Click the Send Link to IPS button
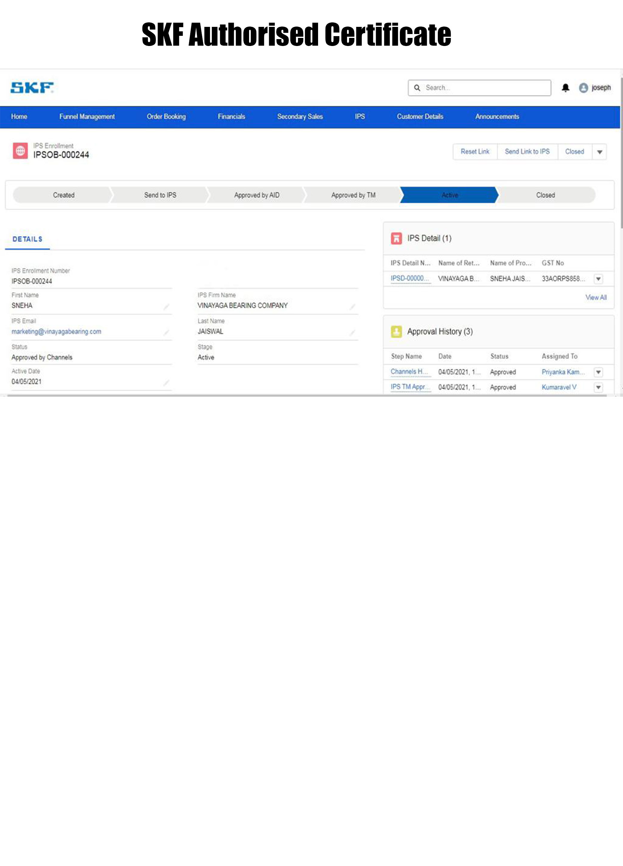This screenshot has width=623, height=866. click(x=527, y=152)
